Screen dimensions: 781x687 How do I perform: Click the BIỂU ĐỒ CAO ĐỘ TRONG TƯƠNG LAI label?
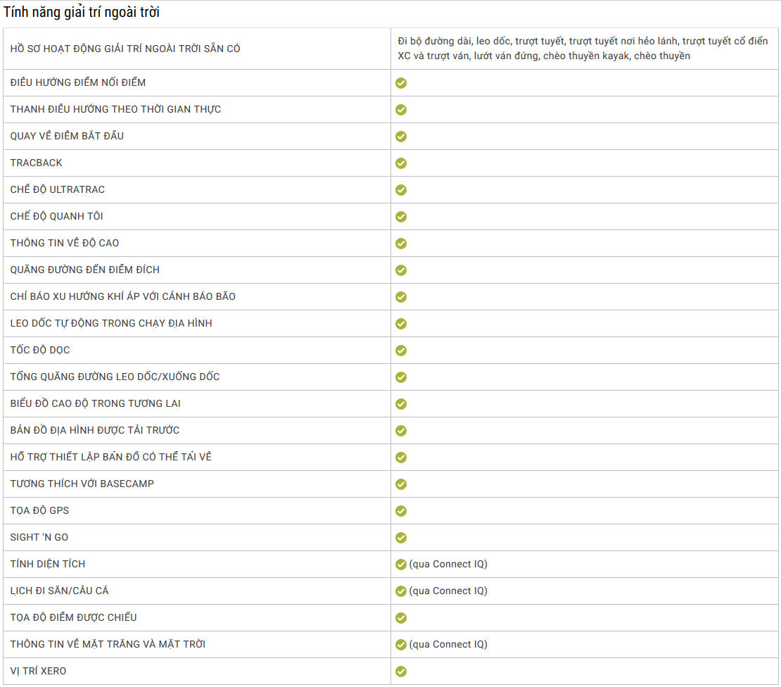pyautogui.click(x=95, y=403)
